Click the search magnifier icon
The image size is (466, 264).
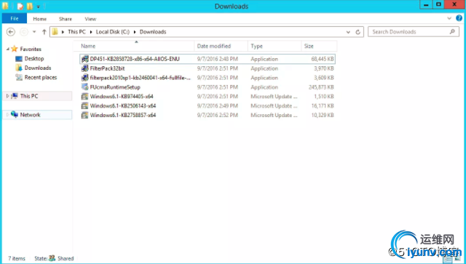[x=452, y=31]
